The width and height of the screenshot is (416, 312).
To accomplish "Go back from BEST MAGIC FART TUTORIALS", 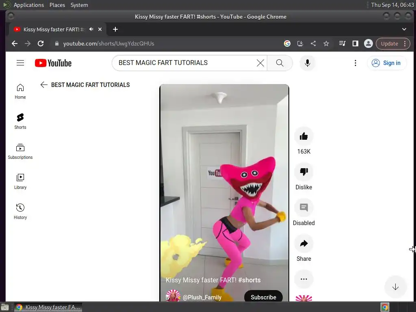I will 44,84.
